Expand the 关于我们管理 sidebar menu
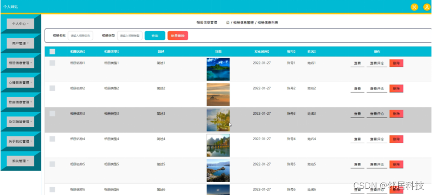This screenshot has width=432, height=195. coord(20,141)
